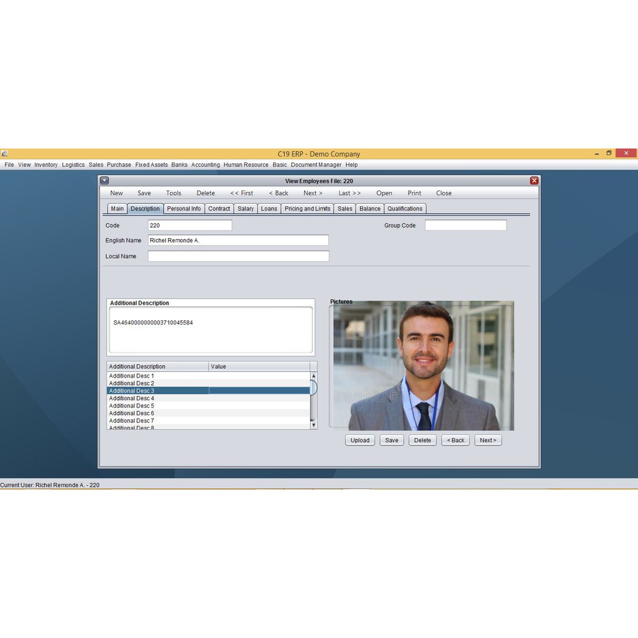Click the English Name input field
The height and width of the screenshot is (638, 638).
pos(239,240)
